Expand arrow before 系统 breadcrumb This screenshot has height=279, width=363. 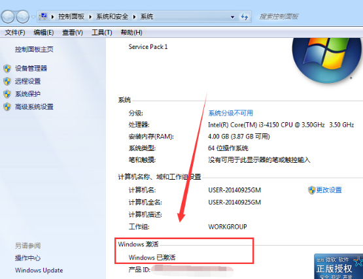click(x=134, y=16)
